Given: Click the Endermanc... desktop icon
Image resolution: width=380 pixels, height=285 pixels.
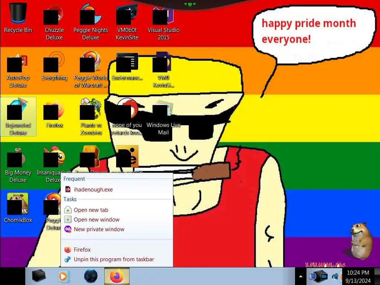Looking at the screenshot, I should [127, 67].
